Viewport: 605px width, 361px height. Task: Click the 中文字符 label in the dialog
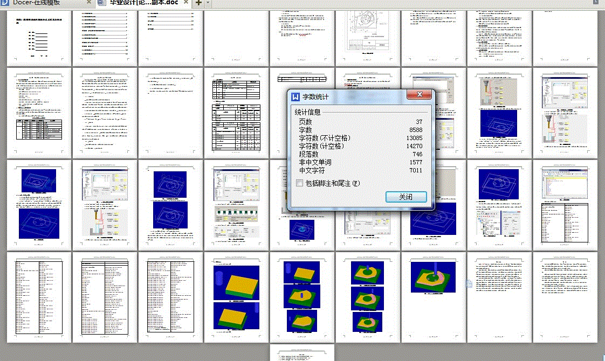pos(312,170)
